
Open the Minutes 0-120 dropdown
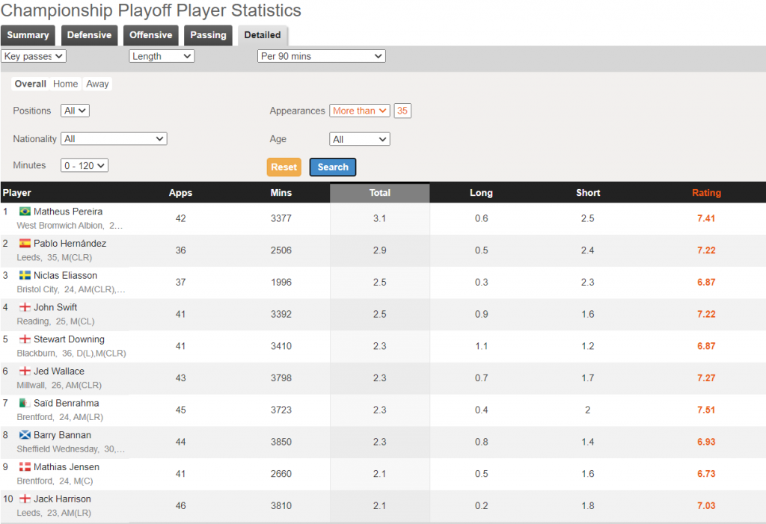pyautogui.click(x=84, y=165)
